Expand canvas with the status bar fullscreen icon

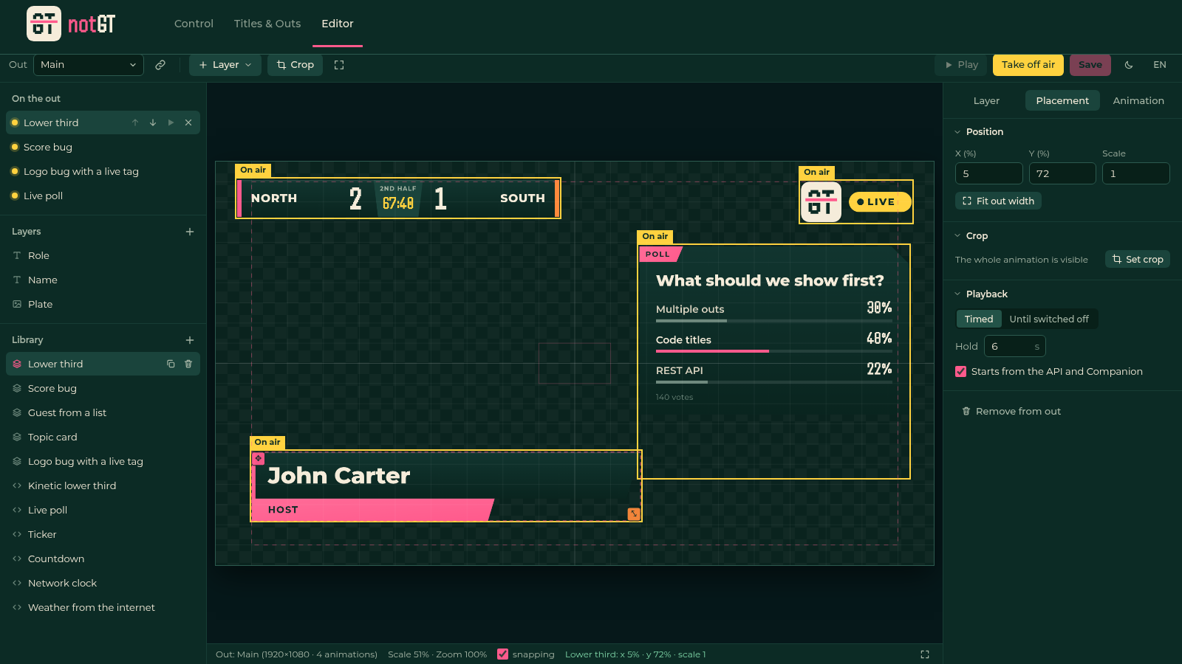pos(925,654)
